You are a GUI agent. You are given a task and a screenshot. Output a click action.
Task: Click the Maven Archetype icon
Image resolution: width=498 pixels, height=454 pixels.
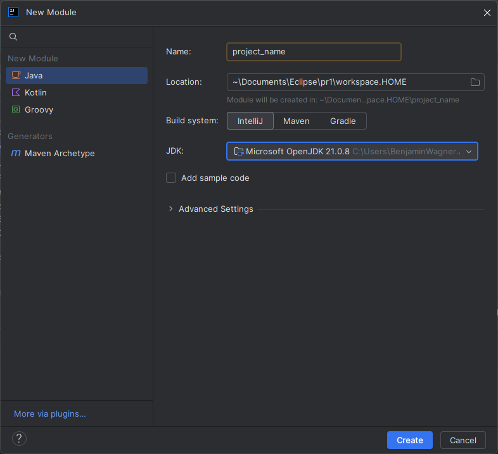pyautogui.click(x=16, y=153)
